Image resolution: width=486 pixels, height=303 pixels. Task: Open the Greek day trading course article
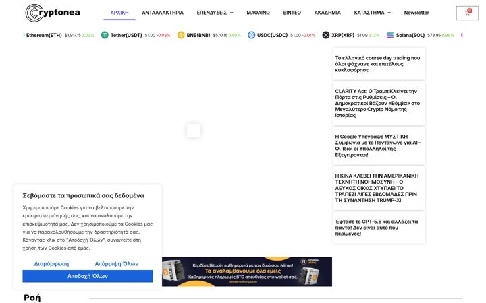pos(379,64)
